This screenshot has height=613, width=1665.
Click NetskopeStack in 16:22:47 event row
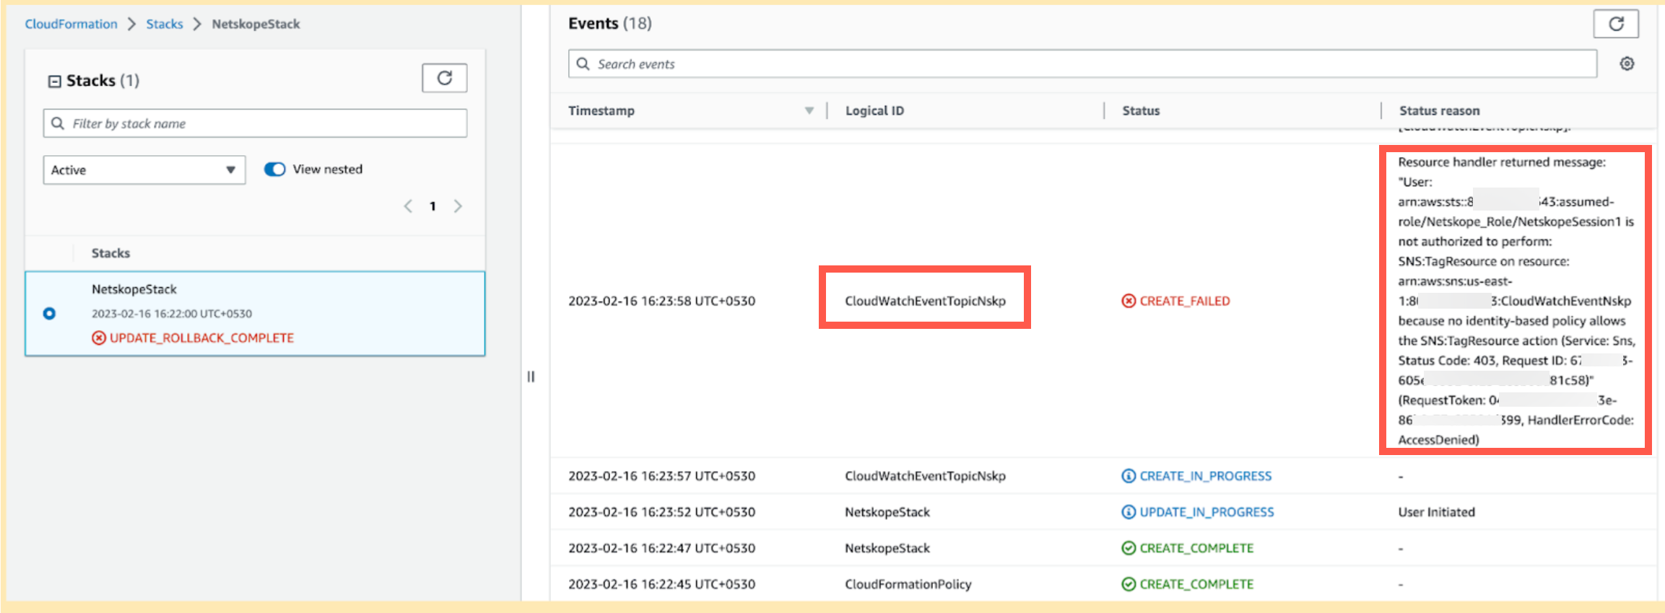click(x=887, y=548)
